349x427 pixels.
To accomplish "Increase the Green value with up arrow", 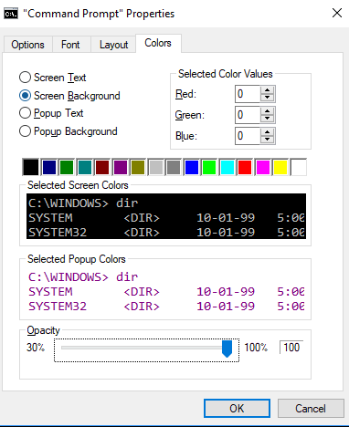I will tap(268, 111).
